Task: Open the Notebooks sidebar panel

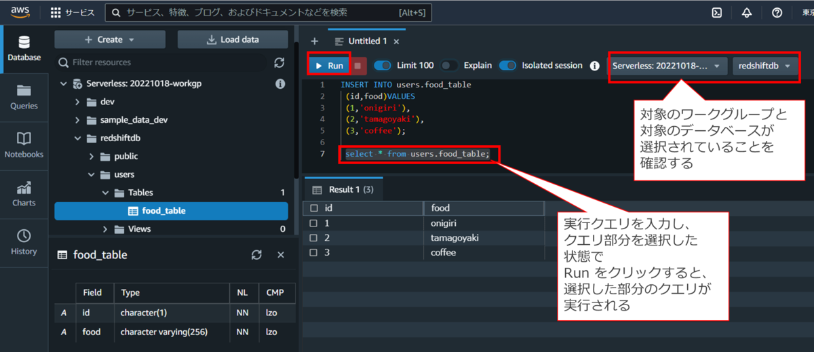Action: (24, 145)
